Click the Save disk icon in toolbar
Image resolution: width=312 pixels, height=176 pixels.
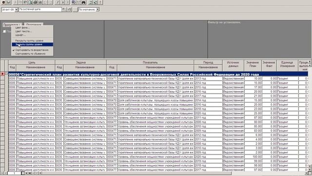(9, 2)
